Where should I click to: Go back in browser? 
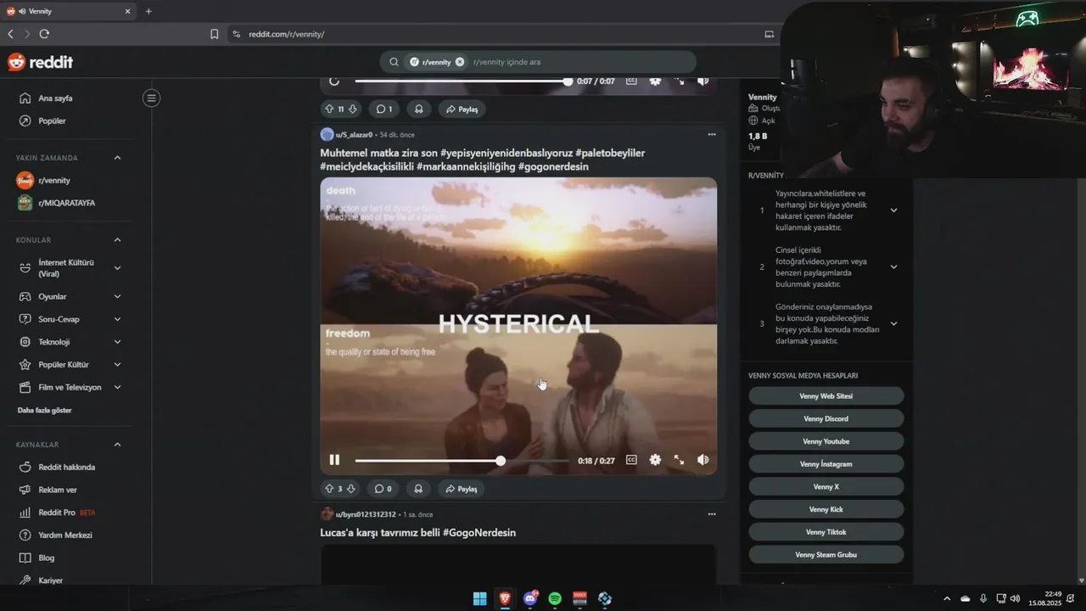click(x=10, y=34)
